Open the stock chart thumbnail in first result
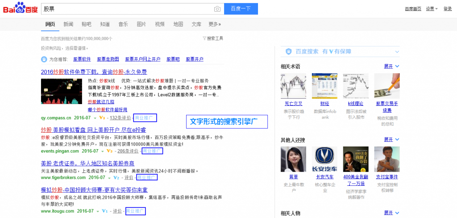Screen dimensions: 457x218 coord(62,91)
